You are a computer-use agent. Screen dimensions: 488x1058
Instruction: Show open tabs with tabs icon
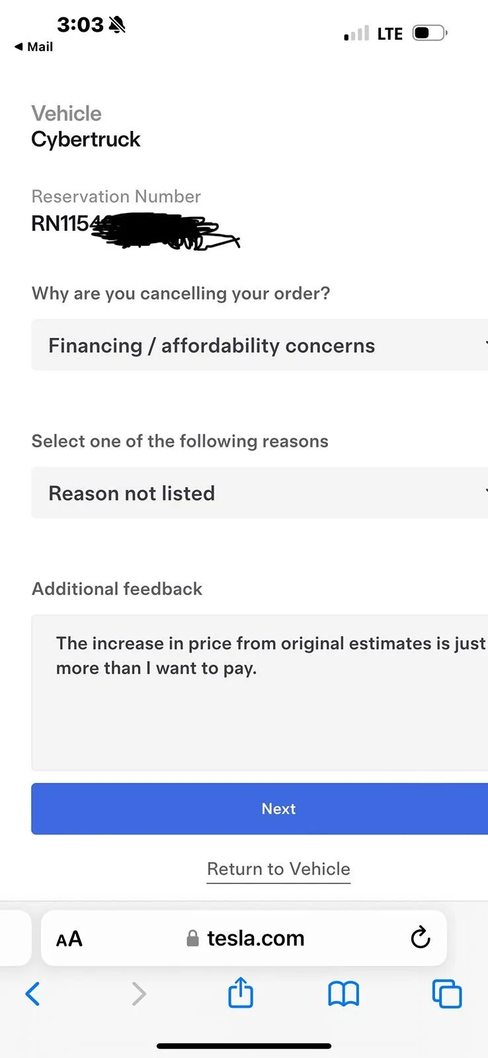click(x=447, y=994)
